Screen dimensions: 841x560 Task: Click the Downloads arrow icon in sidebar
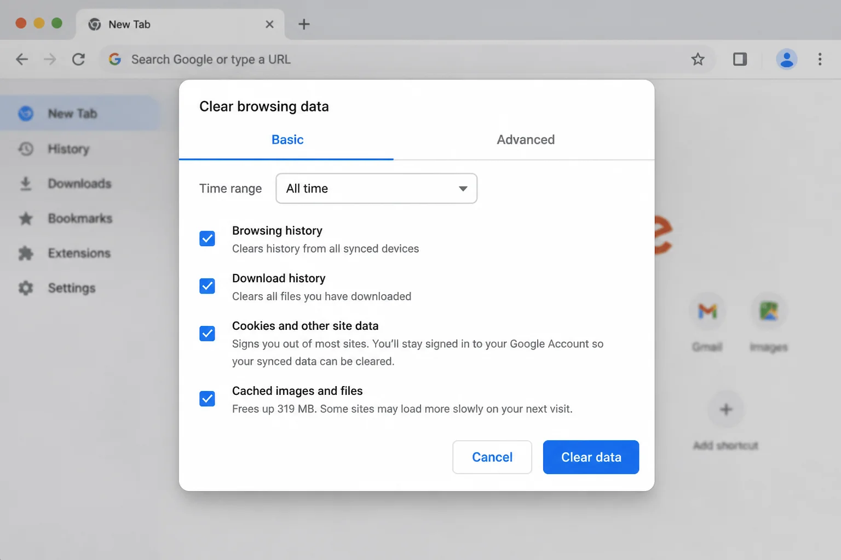[26, 184]
